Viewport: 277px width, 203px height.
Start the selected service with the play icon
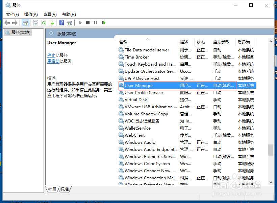[x=80, y=23]
